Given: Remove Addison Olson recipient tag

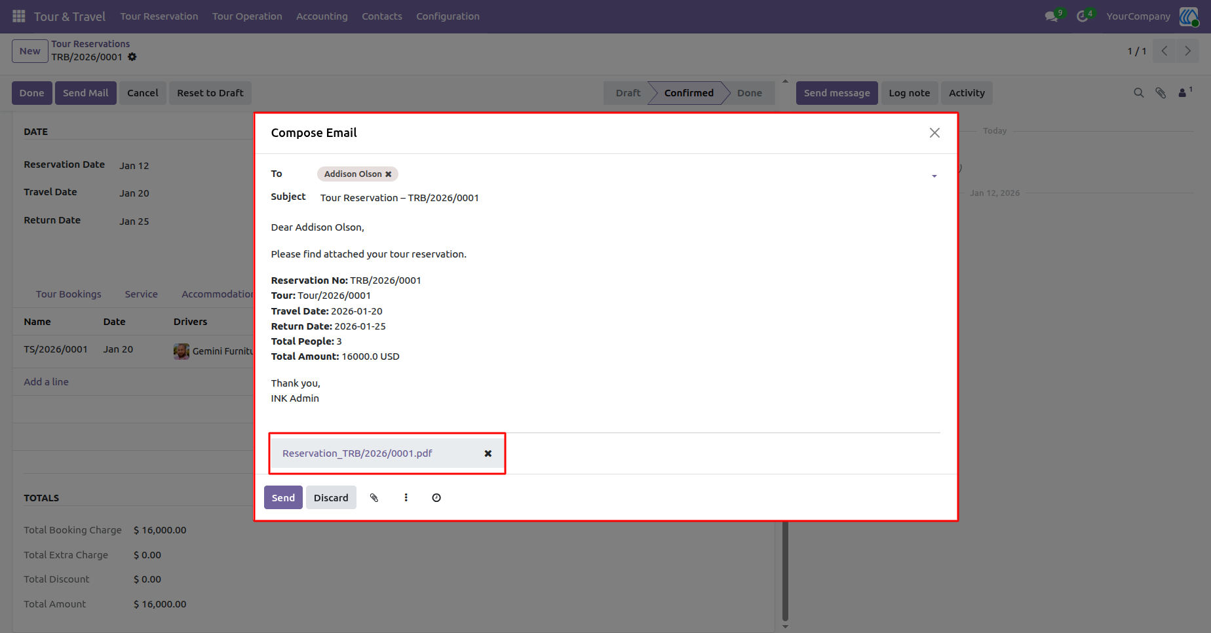Looking at the screenshot, I should (389, 174).
